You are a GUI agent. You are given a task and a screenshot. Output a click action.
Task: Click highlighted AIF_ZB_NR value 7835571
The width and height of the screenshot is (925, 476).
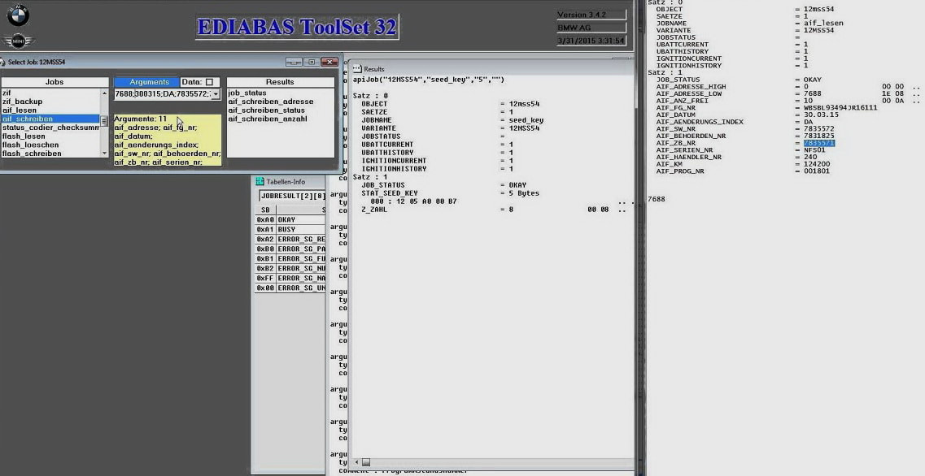[818, 143]
